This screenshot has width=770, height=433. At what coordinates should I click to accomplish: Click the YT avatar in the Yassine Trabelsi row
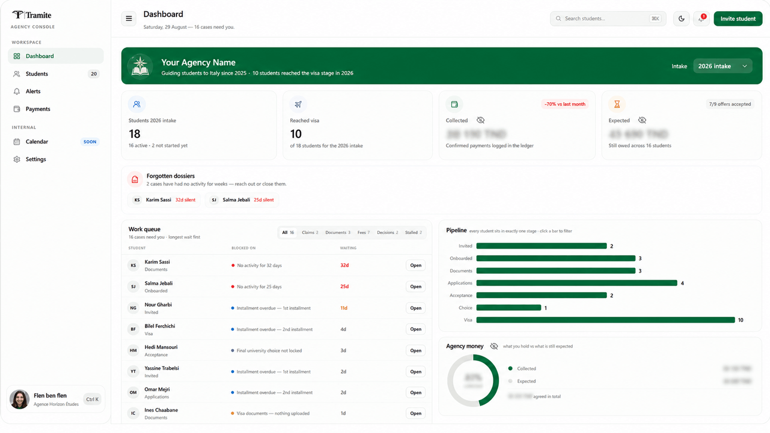pos(133,371)
